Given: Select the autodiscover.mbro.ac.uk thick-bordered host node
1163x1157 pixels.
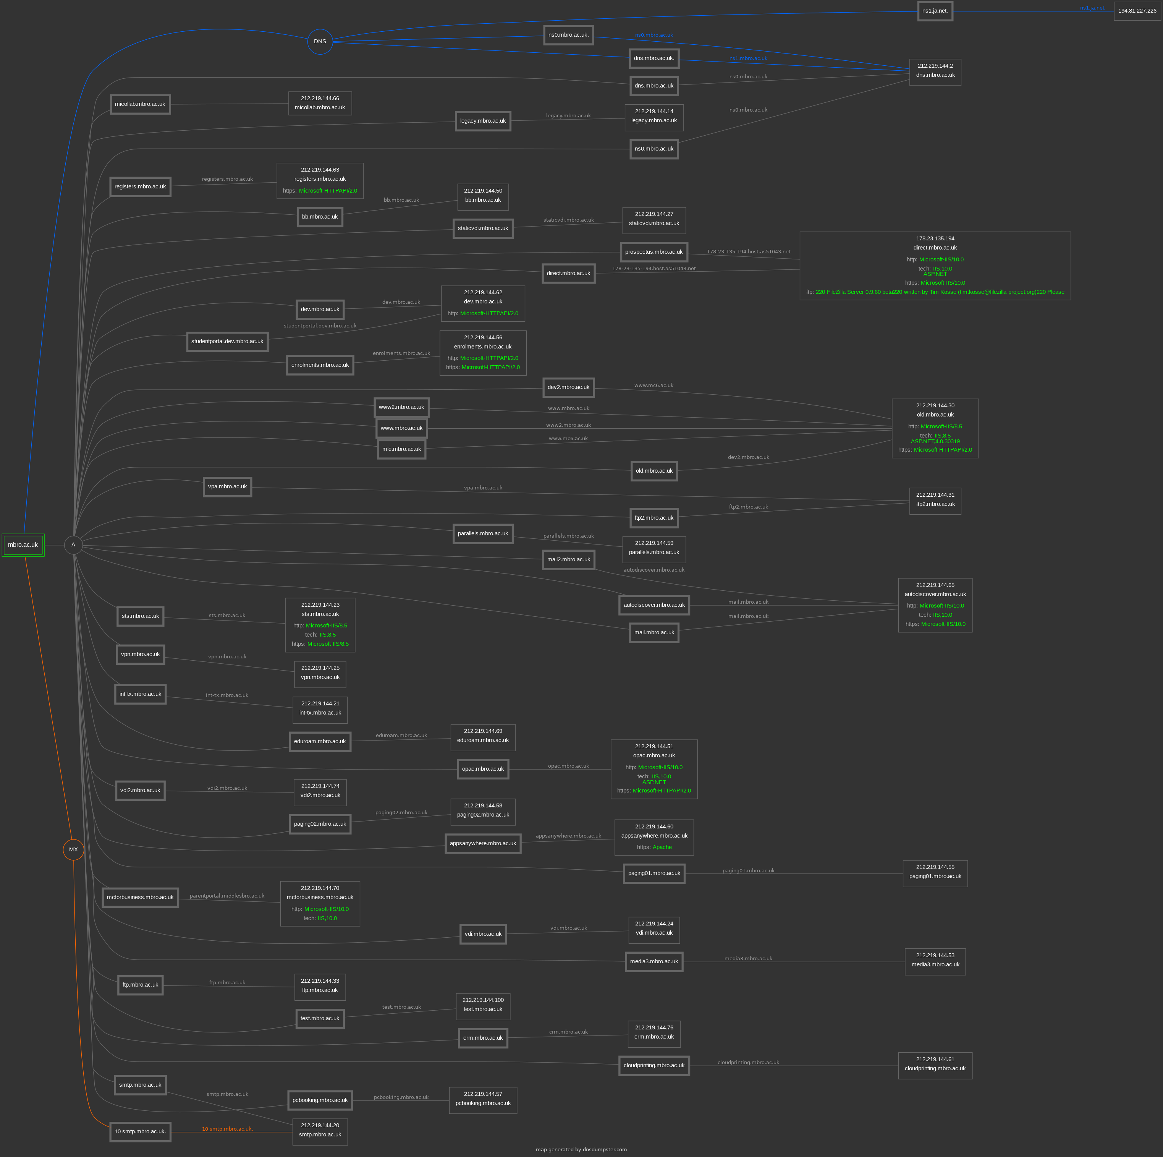Looking at the screenshot, I should pos(654,605).
